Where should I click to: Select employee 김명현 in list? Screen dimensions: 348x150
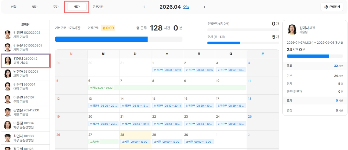click(25, 35)
